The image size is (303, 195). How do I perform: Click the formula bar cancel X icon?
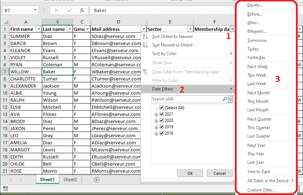click(57, 11)
